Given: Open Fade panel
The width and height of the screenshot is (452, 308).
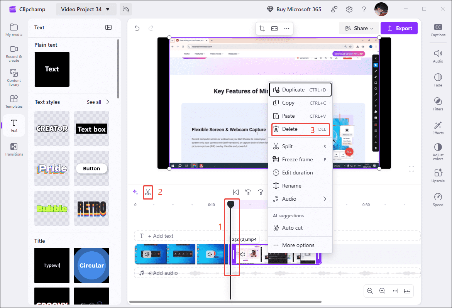Looking at the screenshot, I should click(x=438, y=80).
